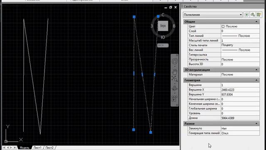
Task: Select the Zoom extents tool
Action: pyautogui.click(x=175, y=79)
